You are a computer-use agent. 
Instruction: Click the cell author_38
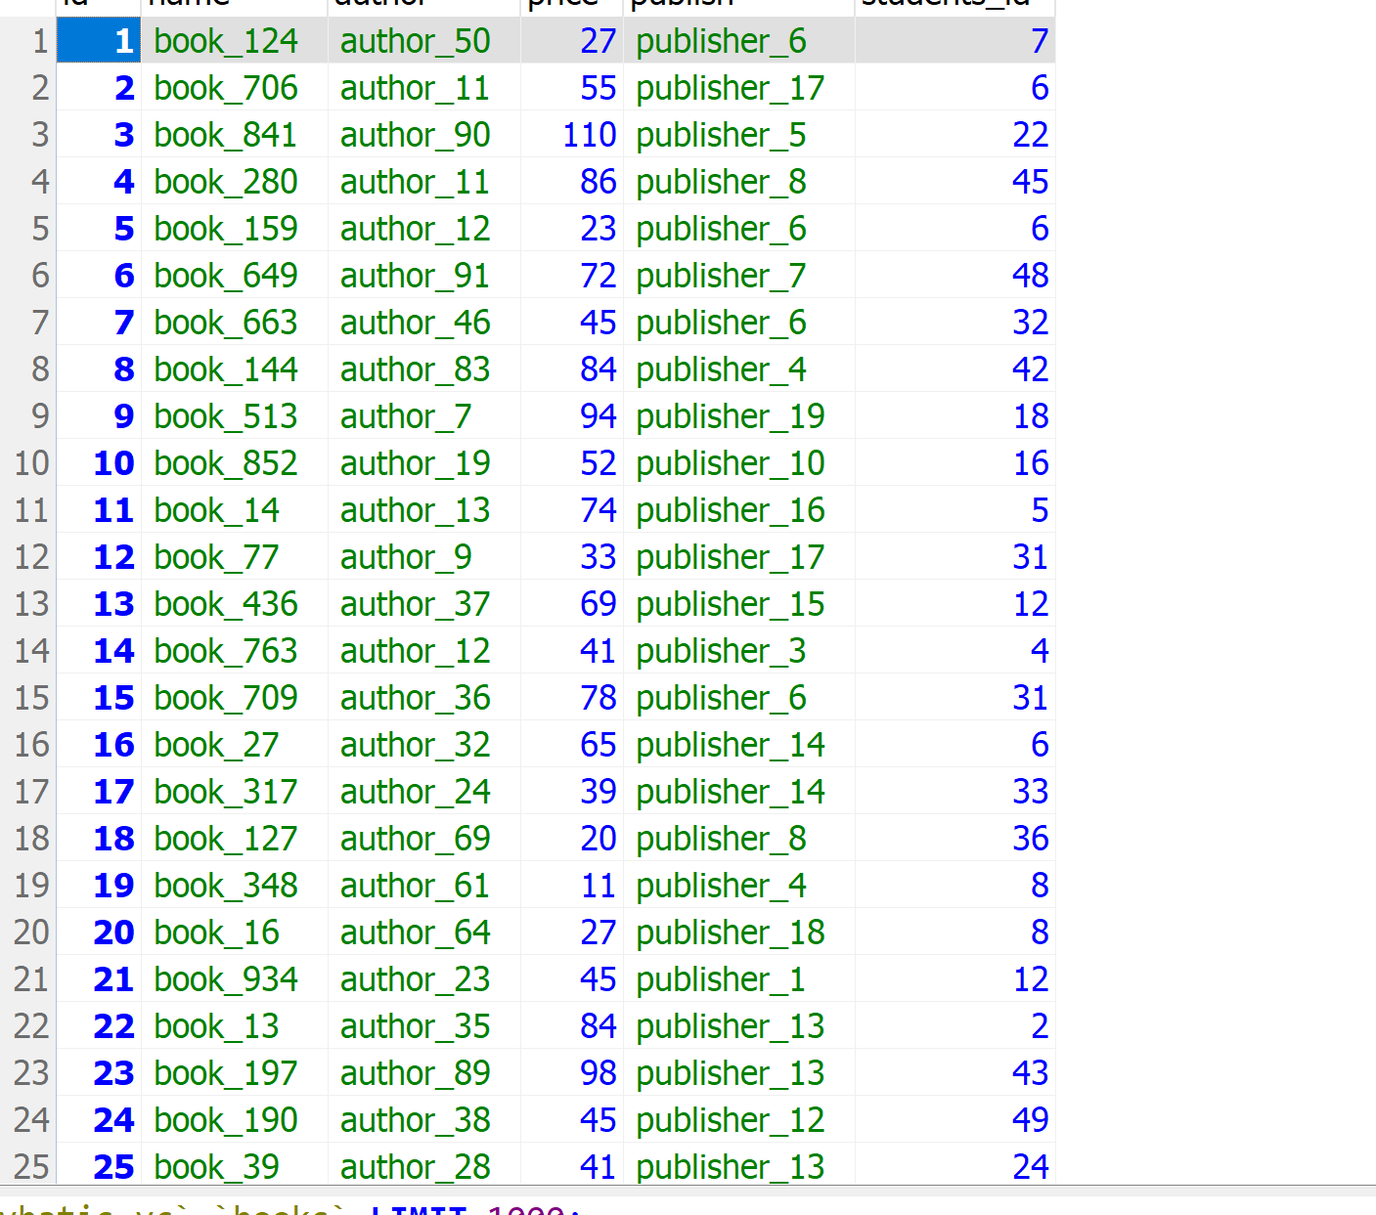click(423, 1119)
